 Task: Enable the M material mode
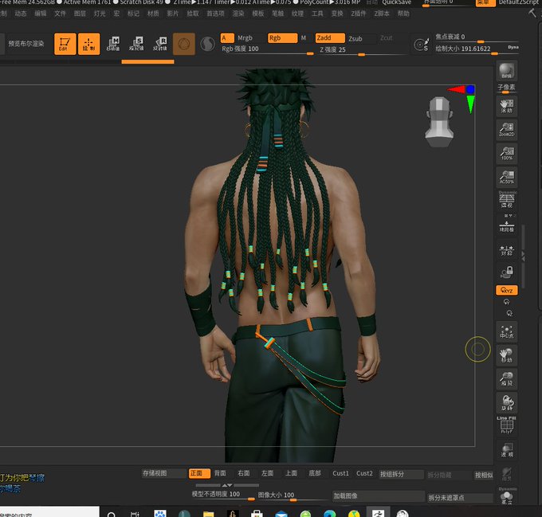[303, 38]
